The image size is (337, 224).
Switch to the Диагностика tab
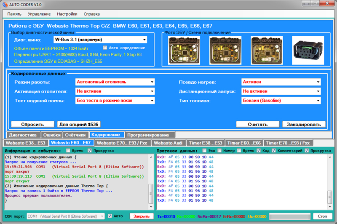23,135
